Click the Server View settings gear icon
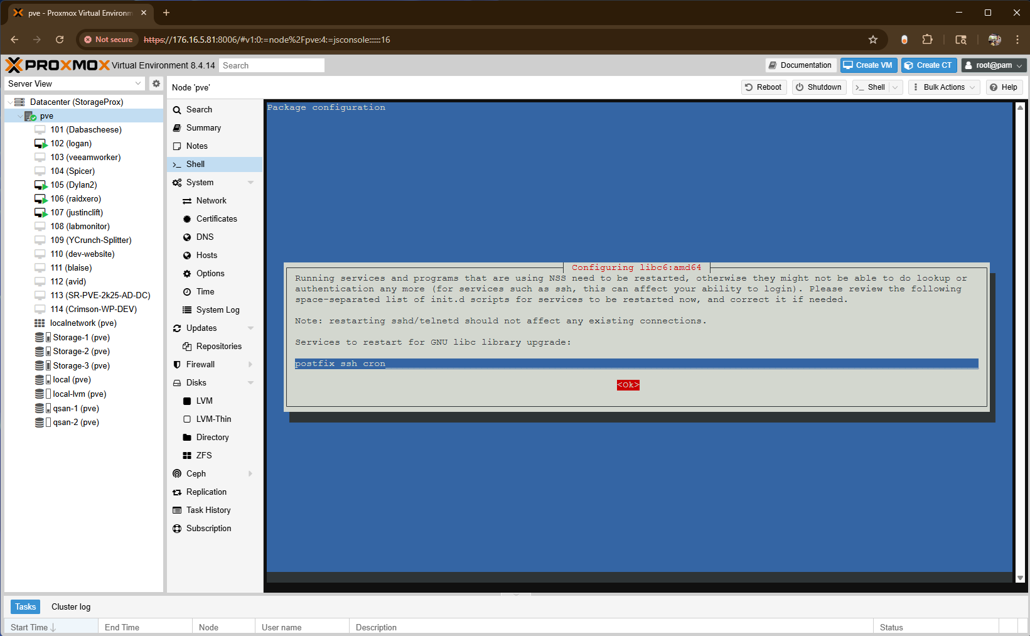 click(x=156, y=84)
